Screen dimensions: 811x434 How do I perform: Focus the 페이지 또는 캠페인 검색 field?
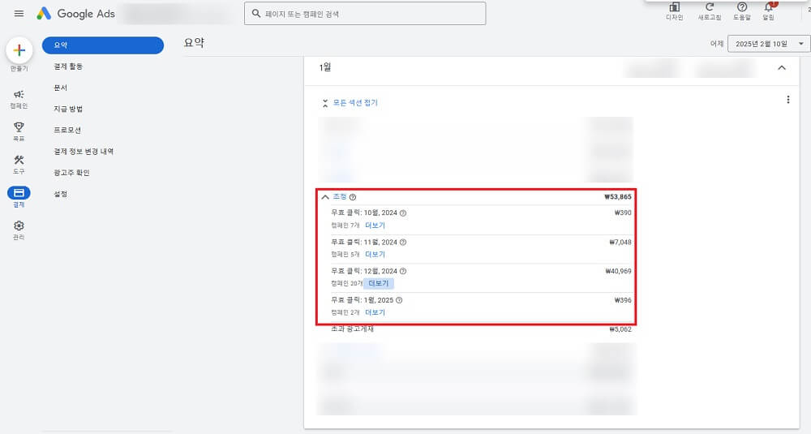pyautogui.click(x=365, y=14)
